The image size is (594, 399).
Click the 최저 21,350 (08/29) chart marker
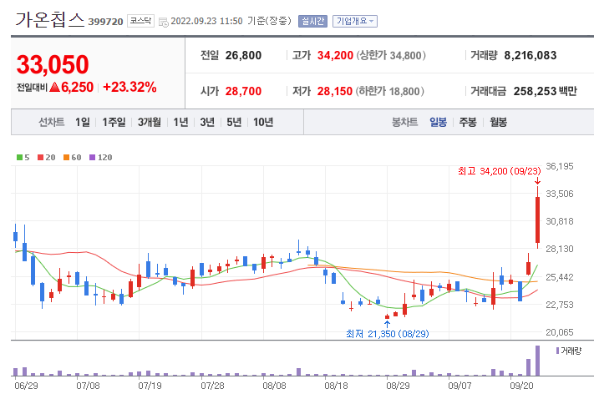pos(387,334)
